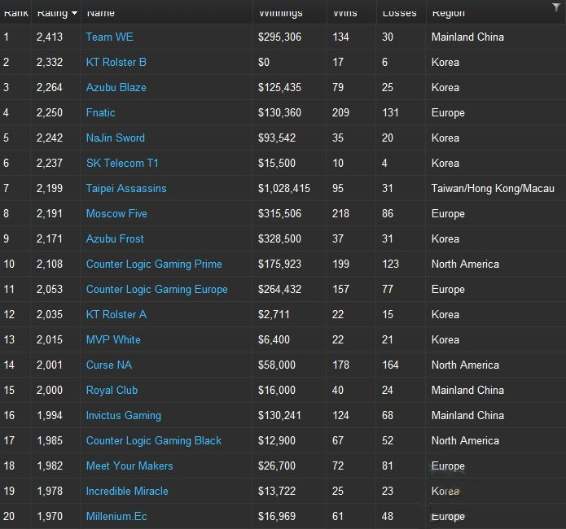Select the 2,199 rating cell
This screenshot has width=566, height=529.
[50, 188]
